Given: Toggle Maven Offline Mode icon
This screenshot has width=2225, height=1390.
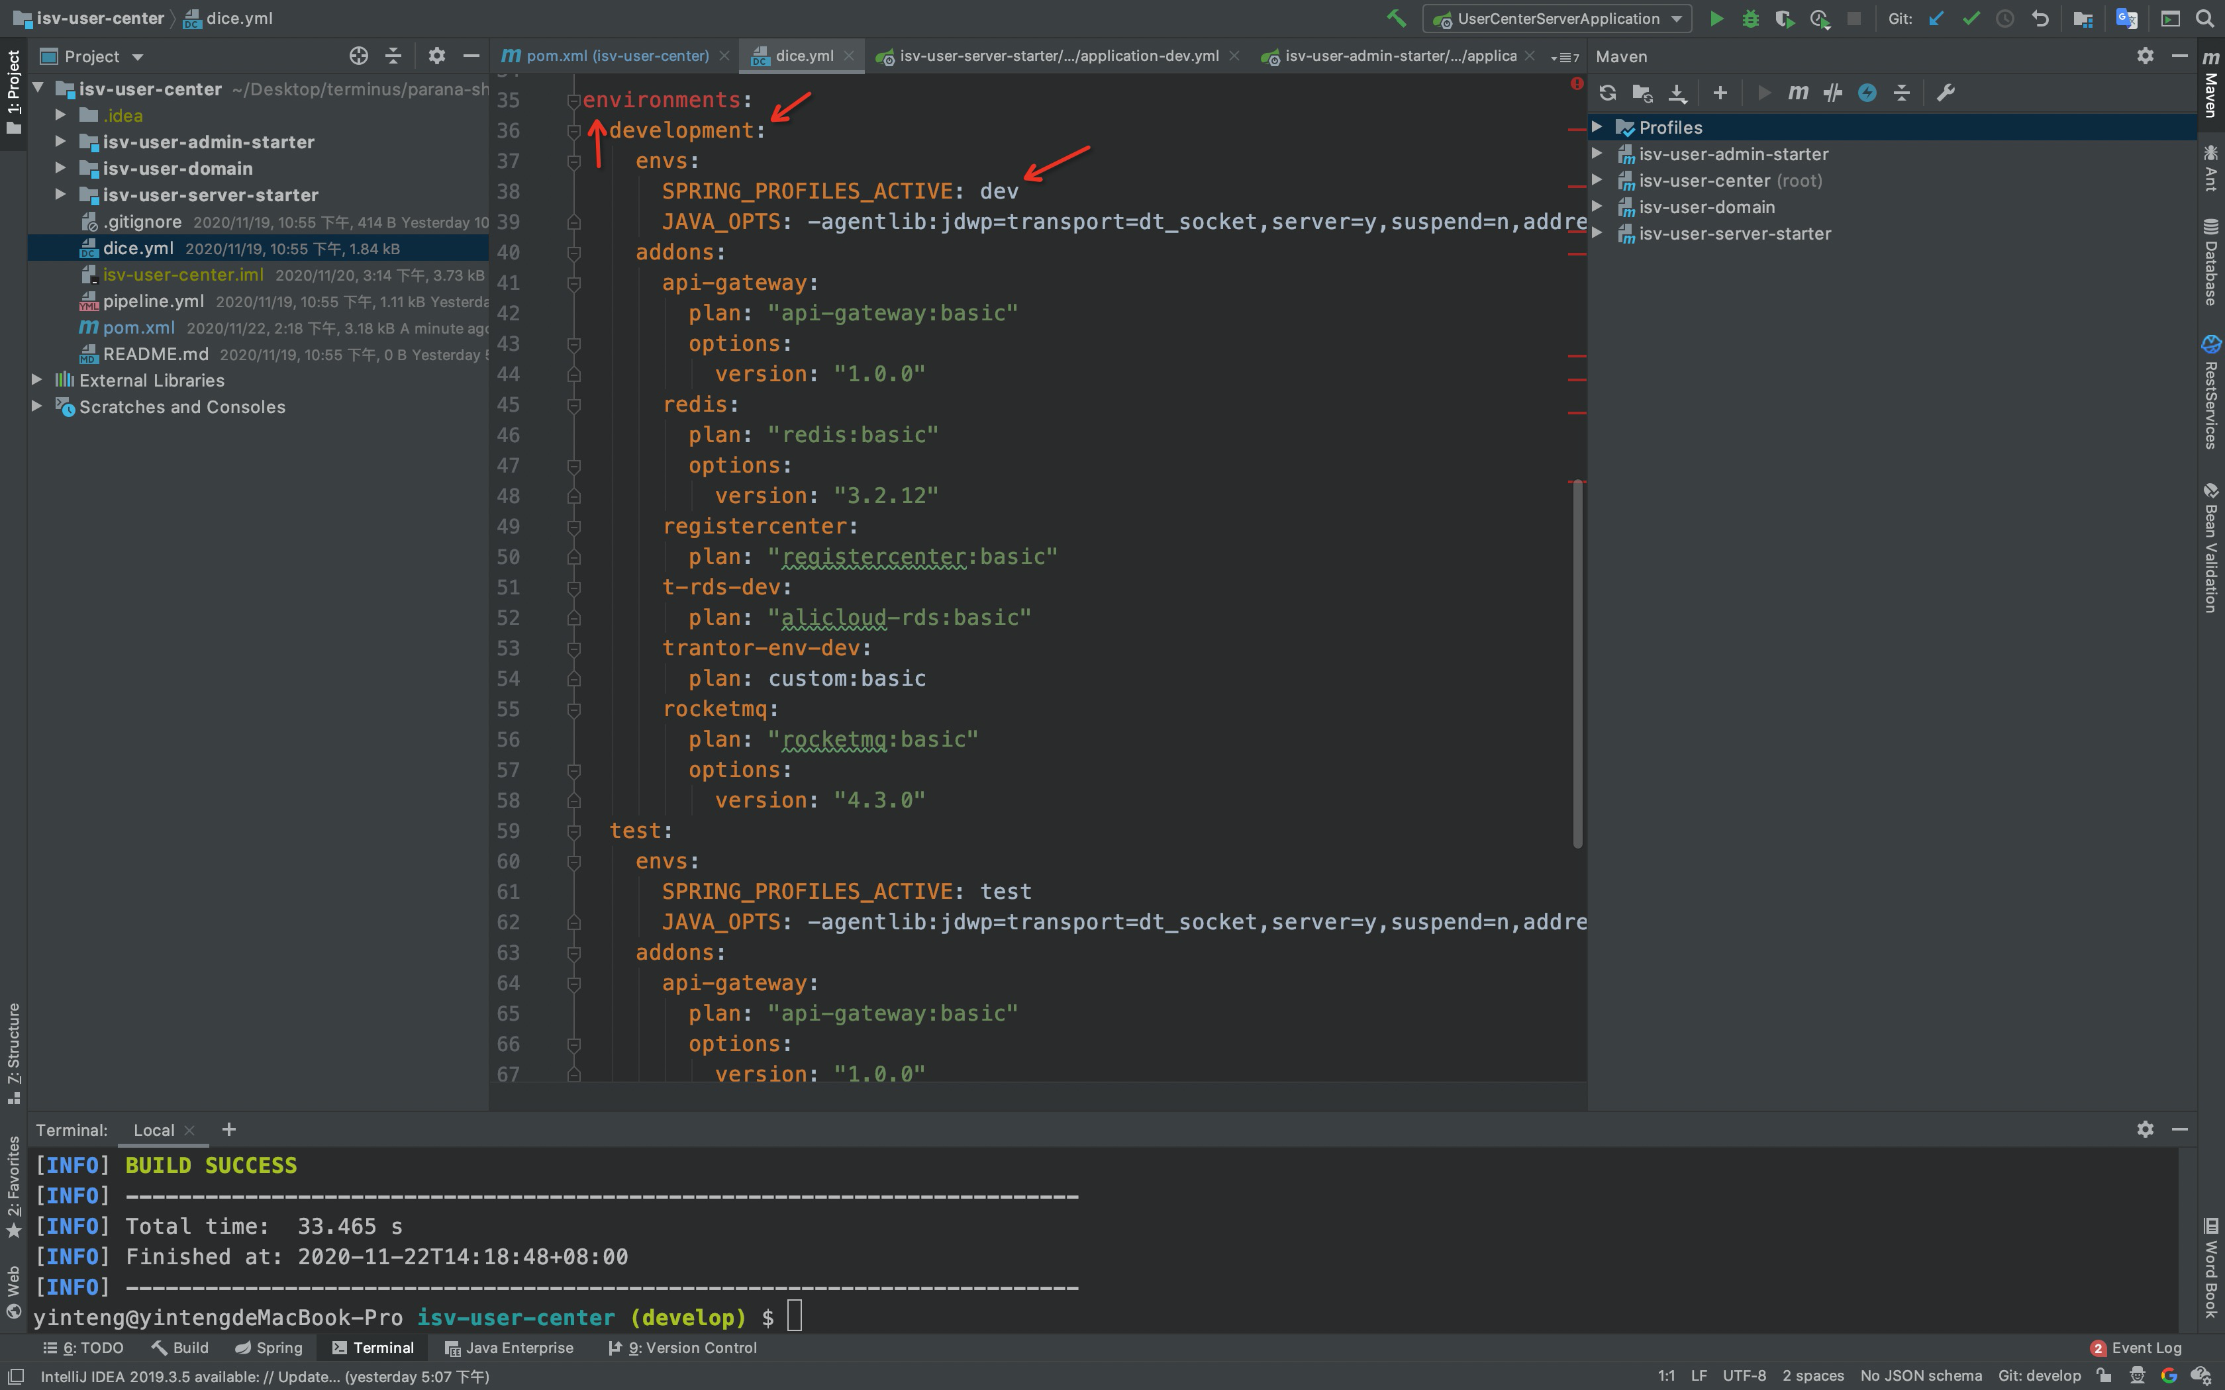Looking at the screenshot, I should pos(1832,93).
